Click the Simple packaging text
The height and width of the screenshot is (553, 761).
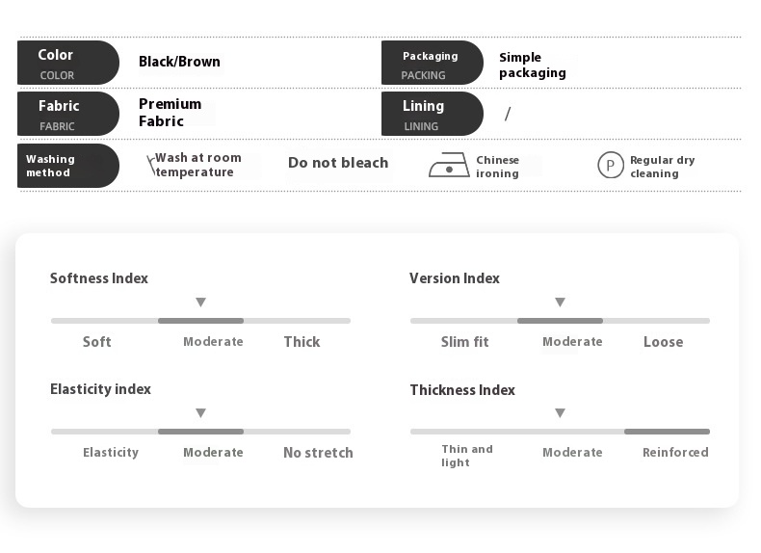click(532, 65)
